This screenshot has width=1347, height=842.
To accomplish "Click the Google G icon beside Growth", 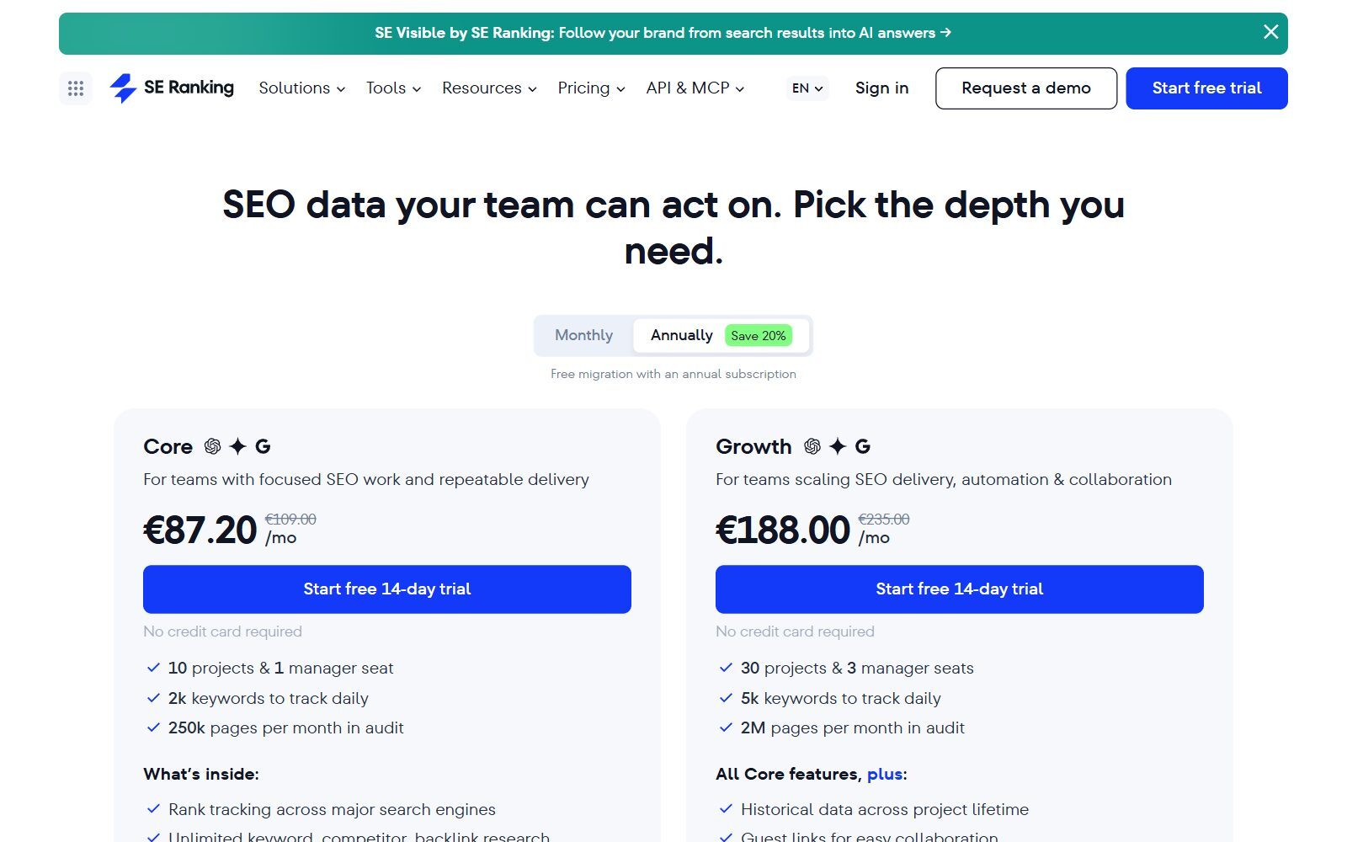I will [x=863, y=446].
